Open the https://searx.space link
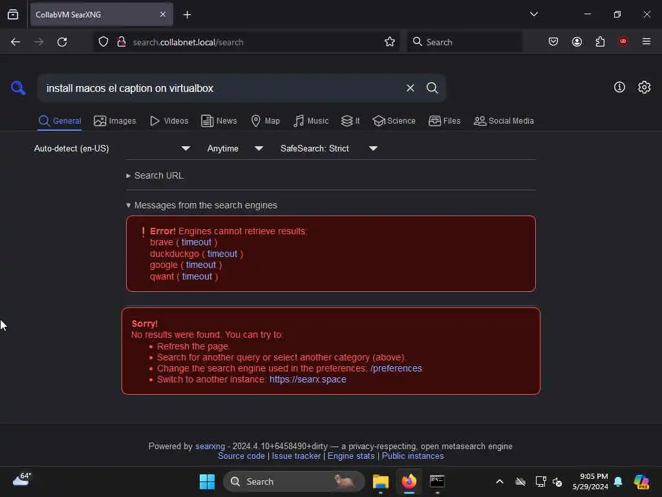The height and width of the screenshot is (497, 662). coord(308,379)
